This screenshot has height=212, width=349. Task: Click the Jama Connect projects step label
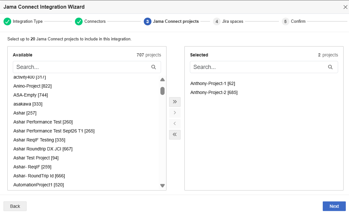tap(176, 21)
